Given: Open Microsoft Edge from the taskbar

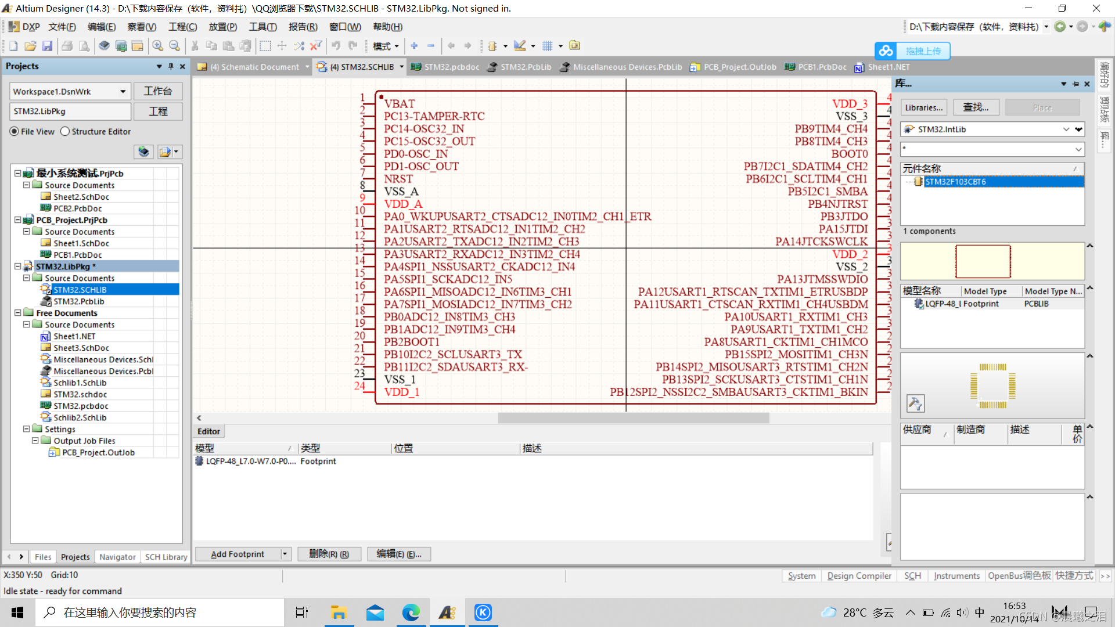Looking at the screenshot, I should [411, 612].
